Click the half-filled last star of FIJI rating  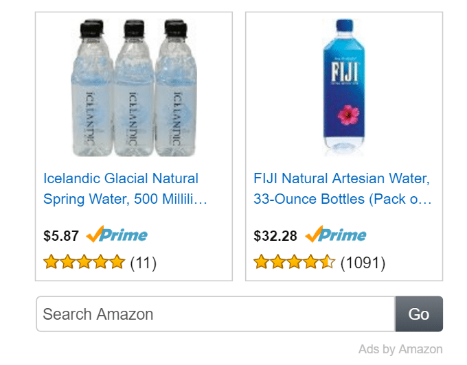click(x=328, y=262)
